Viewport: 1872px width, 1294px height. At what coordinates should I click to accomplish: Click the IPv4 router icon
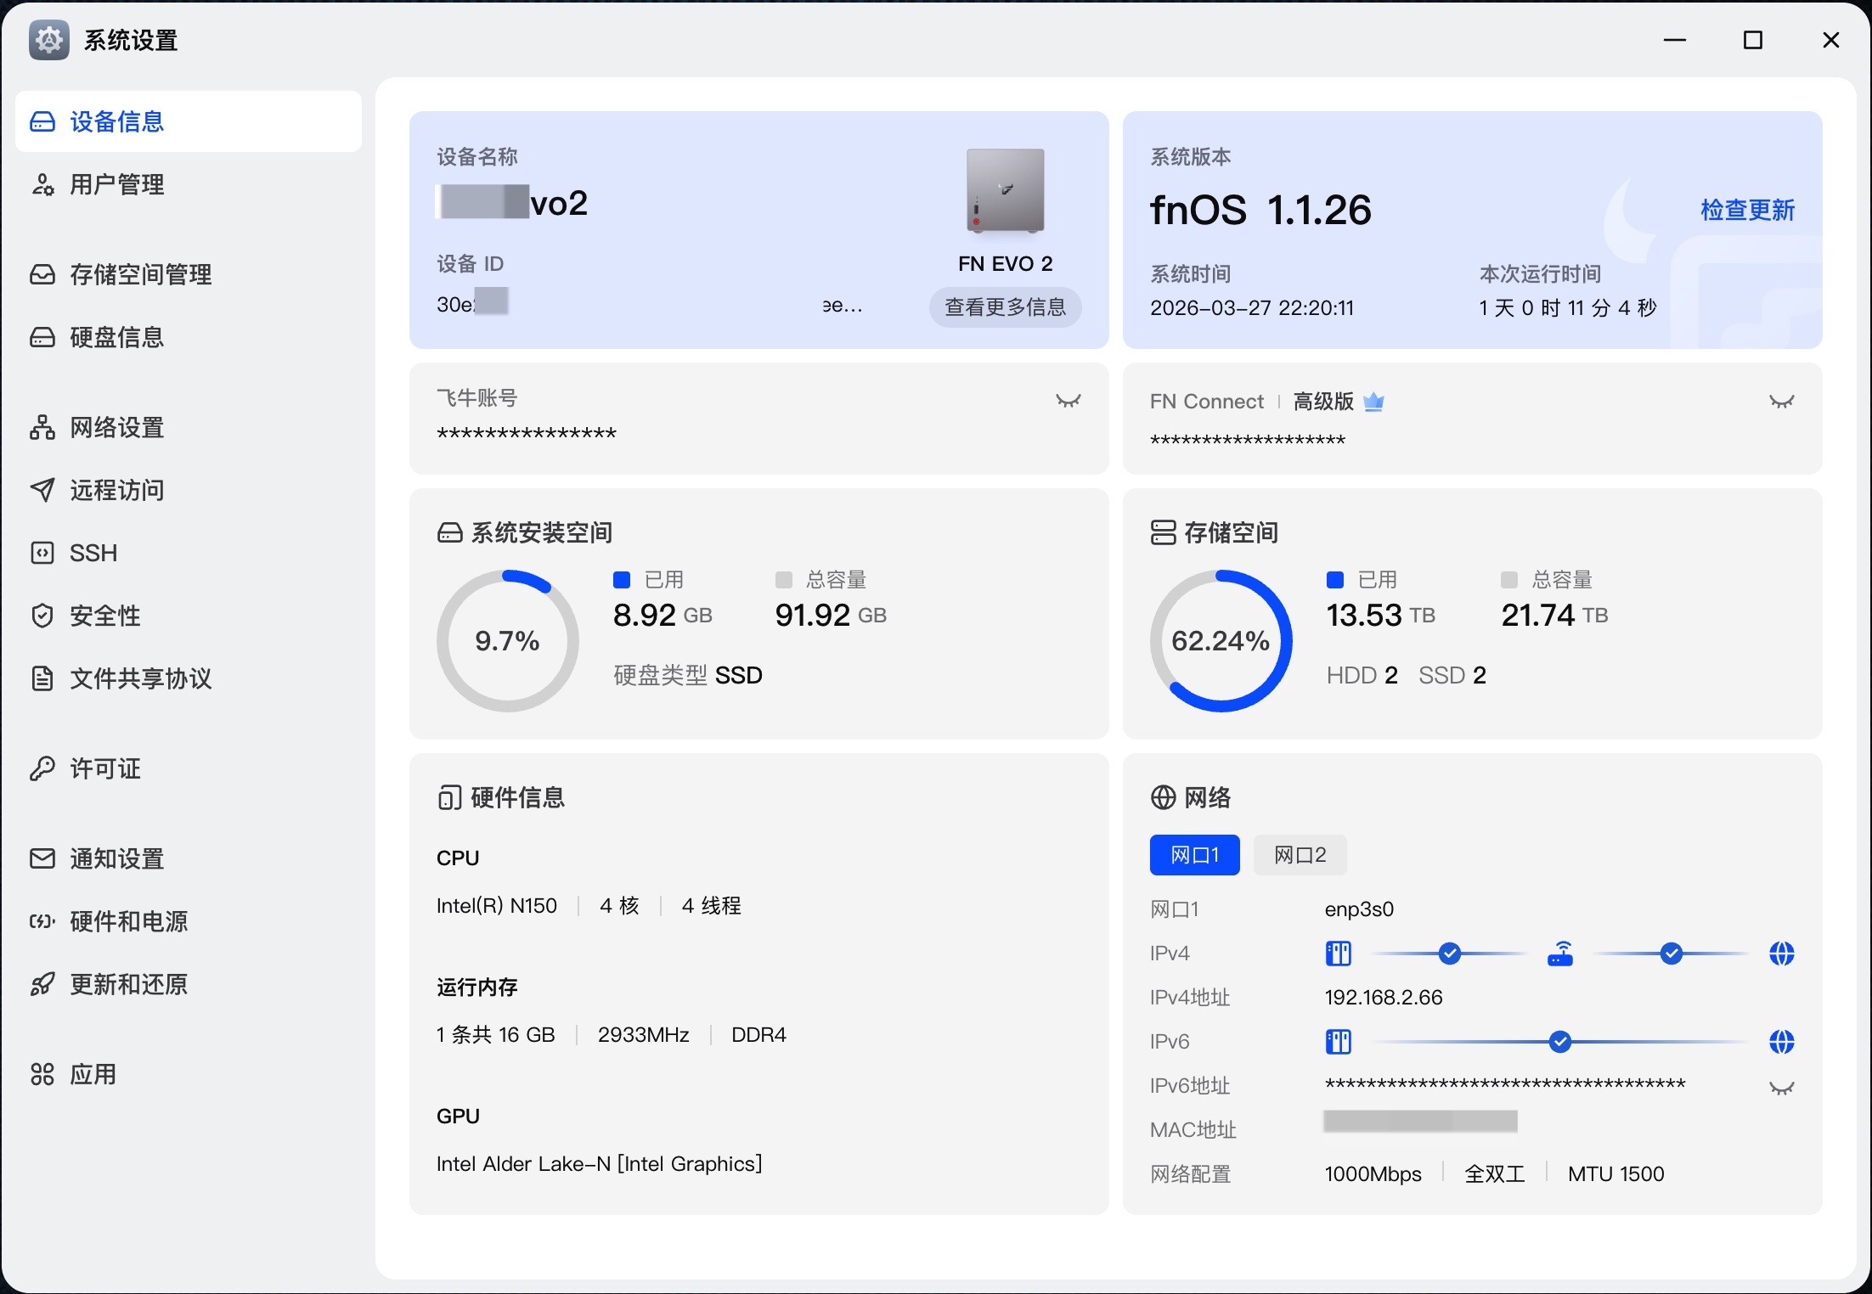point(1560,954)
